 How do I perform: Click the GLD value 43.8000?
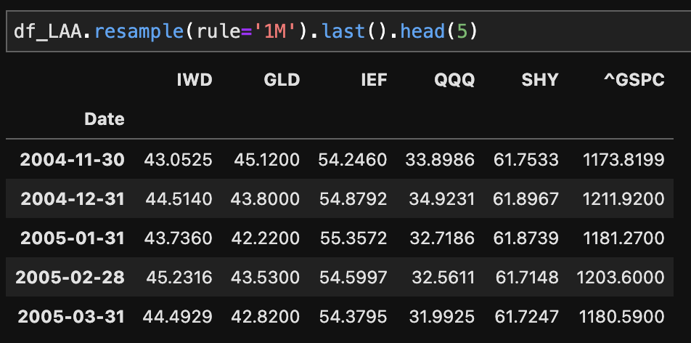pyautogui.click(x=266, y=199)
